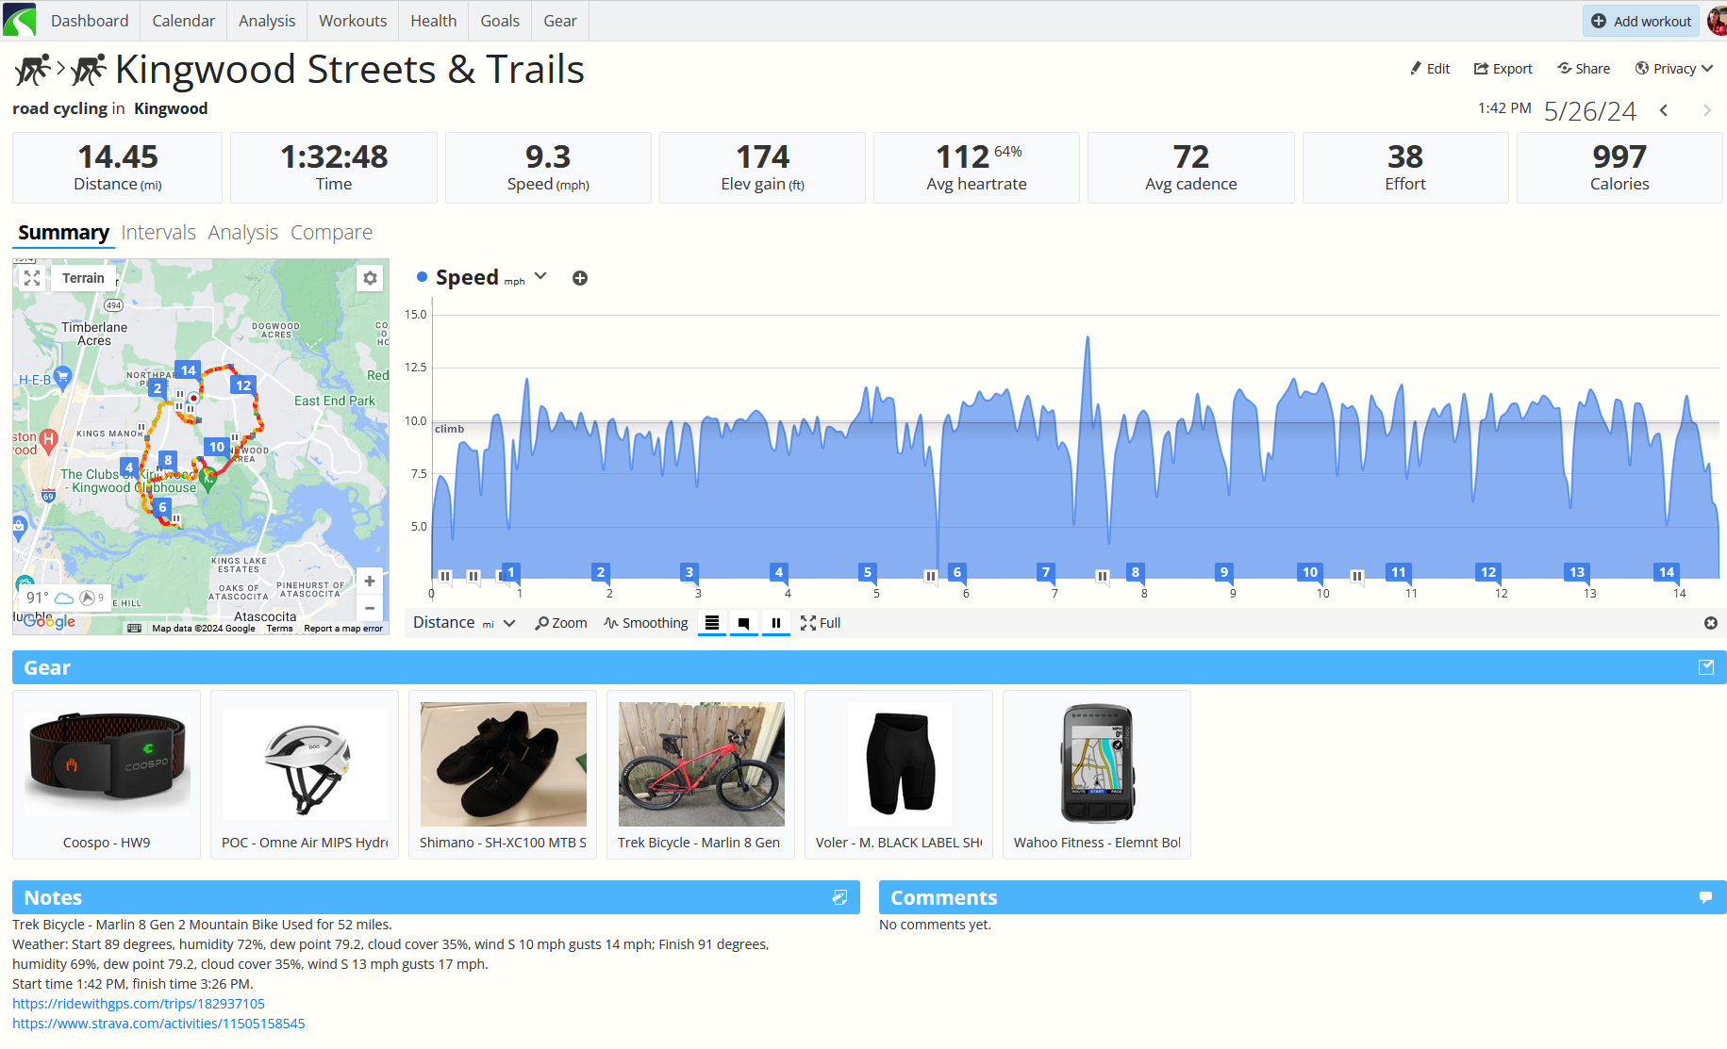This screenshot has height=1049, width=1727.
Task: Open the Analysis tab below the stats
Action: [x=243, y=233]
